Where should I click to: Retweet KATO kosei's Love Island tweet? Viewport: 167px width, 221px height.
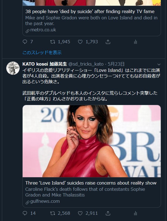tap(53, 213)
